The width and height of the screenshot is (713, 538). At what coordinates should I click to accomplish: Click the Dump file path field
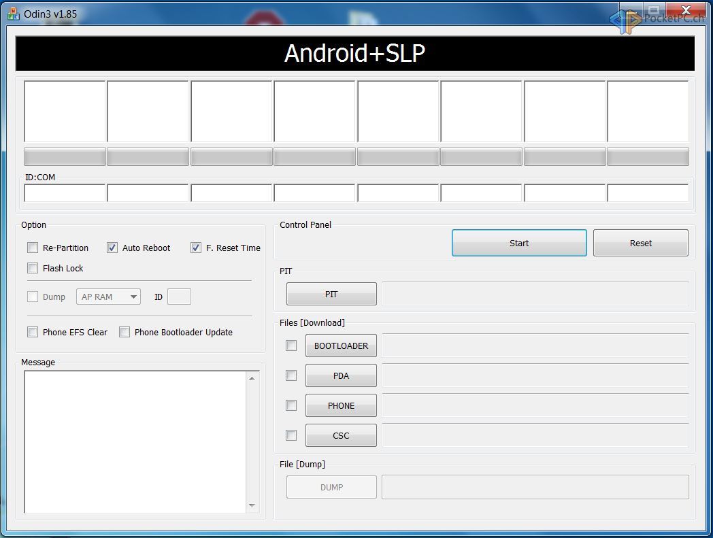(x=535, y=487)
